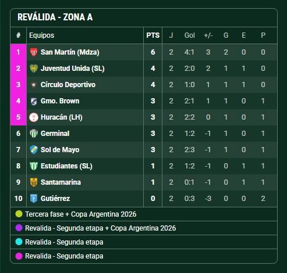Click the Estudiantes (SL) team crest
287x273 pixels.
[34, 166]
